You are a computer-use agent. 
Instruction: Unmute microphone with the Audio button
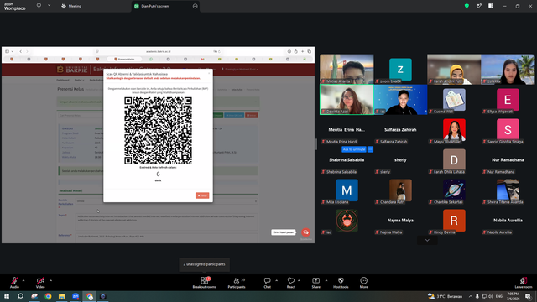tap(14, 283)
